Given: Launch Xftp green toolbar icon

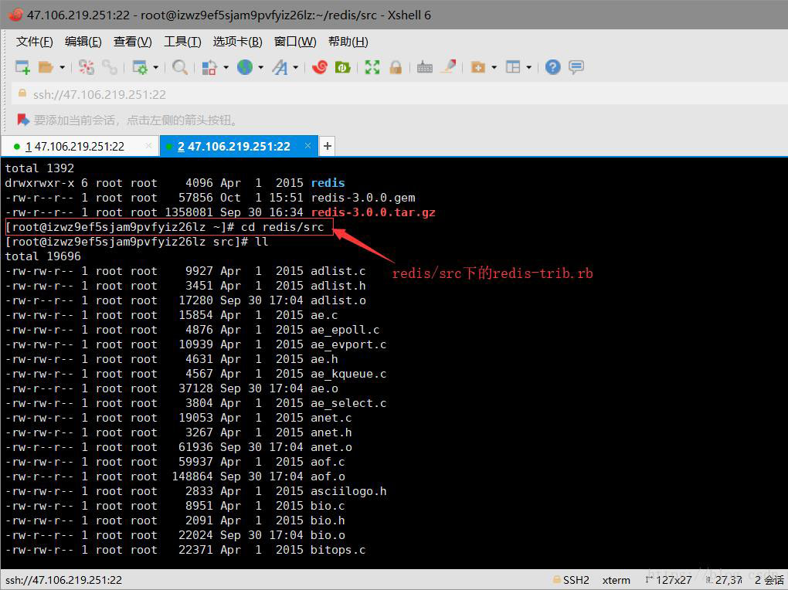Looking at the screenshot, I should [x=343, y=67].
